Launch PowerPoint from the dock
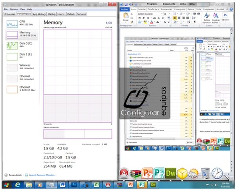 point(147,173)
